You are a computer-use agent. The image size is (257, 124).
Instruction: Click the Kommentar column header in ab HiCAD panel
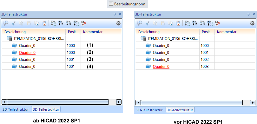point(101,32)
